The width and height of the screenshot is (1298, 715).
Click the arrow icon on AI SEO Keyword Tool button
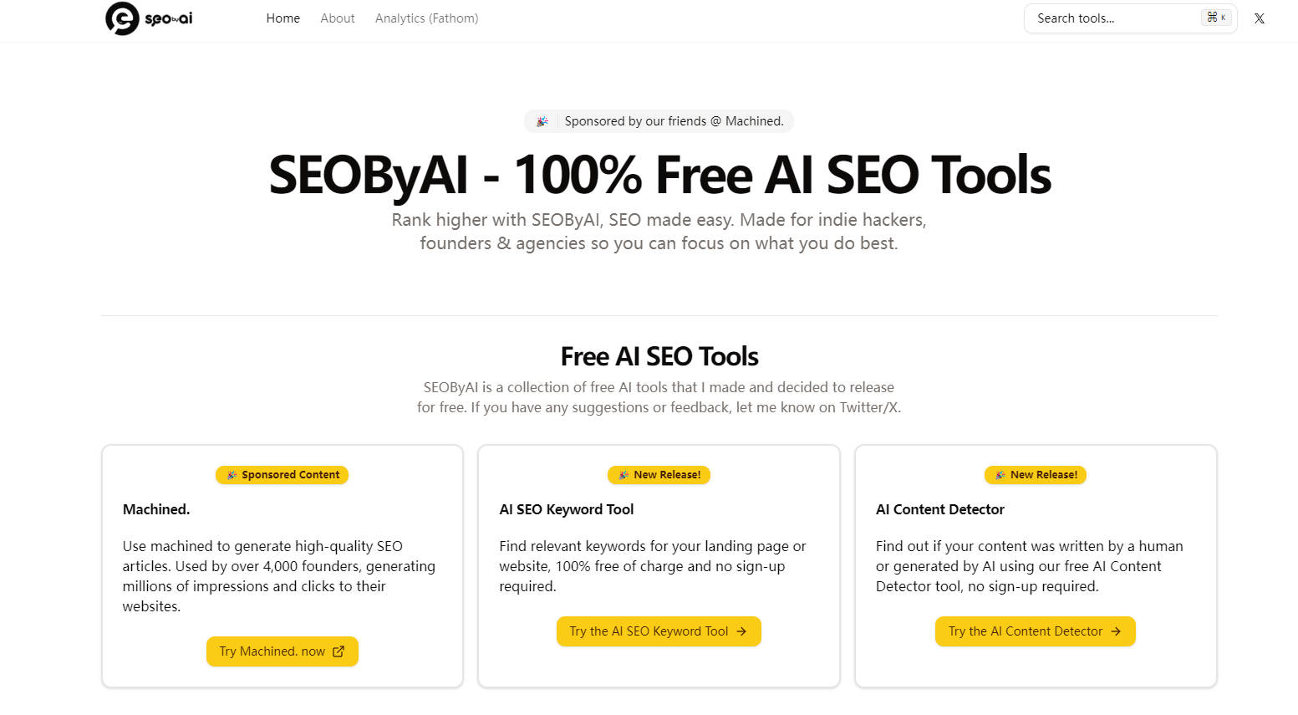(741, 631)
